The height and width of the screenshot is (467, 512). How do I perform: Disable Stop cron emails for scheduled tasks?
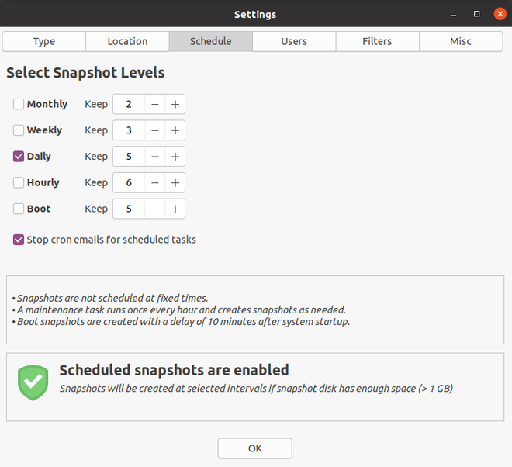tap(19, 240)
